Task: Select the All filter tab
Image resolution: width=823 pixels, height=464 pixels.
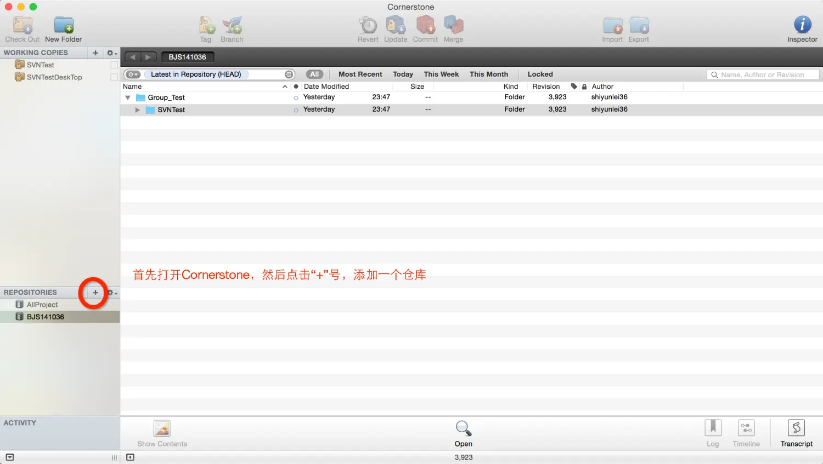Action: pyautogui.click(x=314, y=75)
